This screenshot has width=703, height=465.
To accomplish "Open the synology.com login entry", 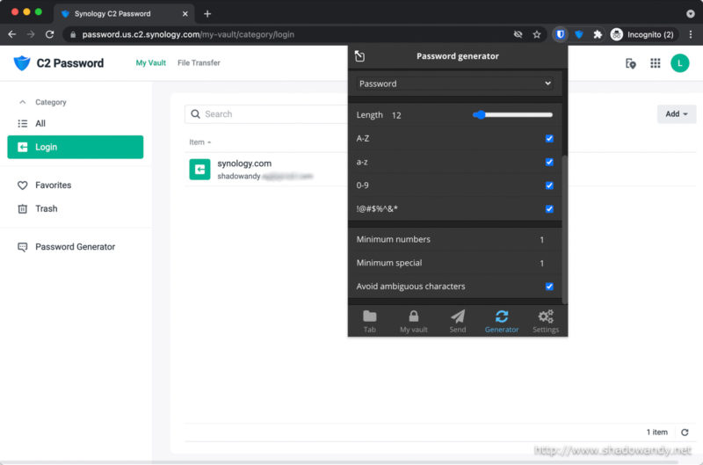I will coord(244,169).
